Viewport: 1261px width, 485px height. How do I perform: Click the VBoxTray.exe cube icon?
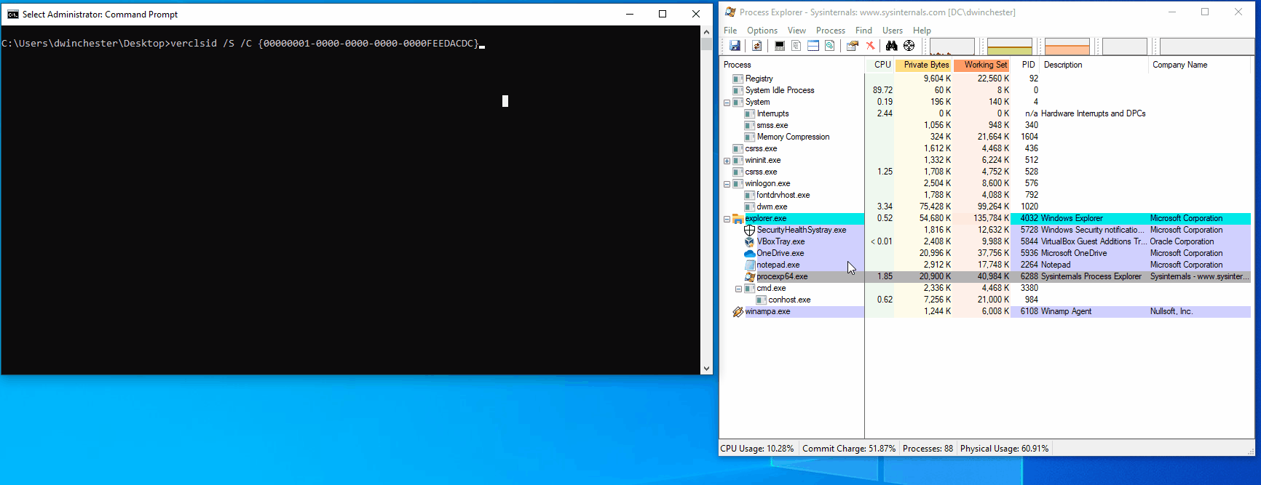pyautogui.click(x=749, y=241)
